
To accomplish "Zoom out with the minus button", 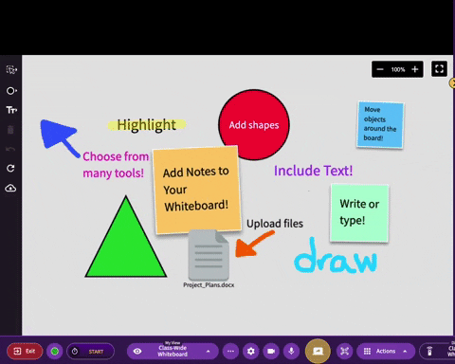I will [x=380, y=69].
